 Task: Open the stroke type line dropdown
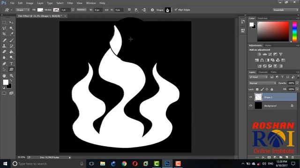[82, 10]
